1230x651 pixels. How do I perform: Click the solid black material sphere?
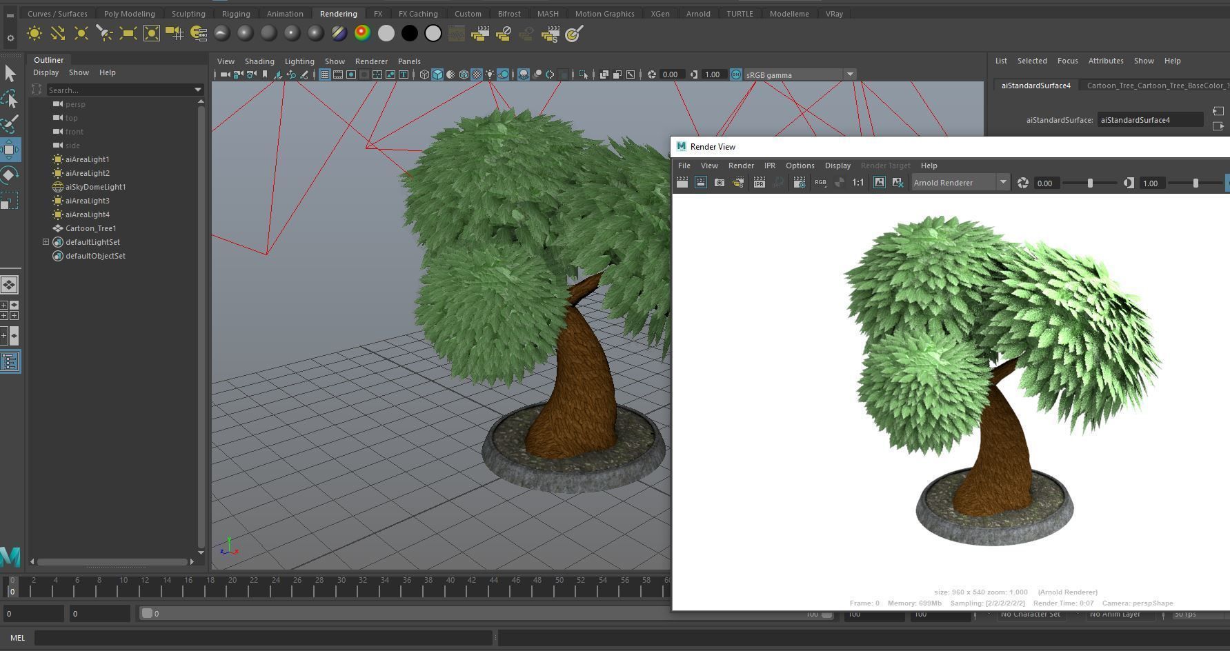[x=409, y=33]
